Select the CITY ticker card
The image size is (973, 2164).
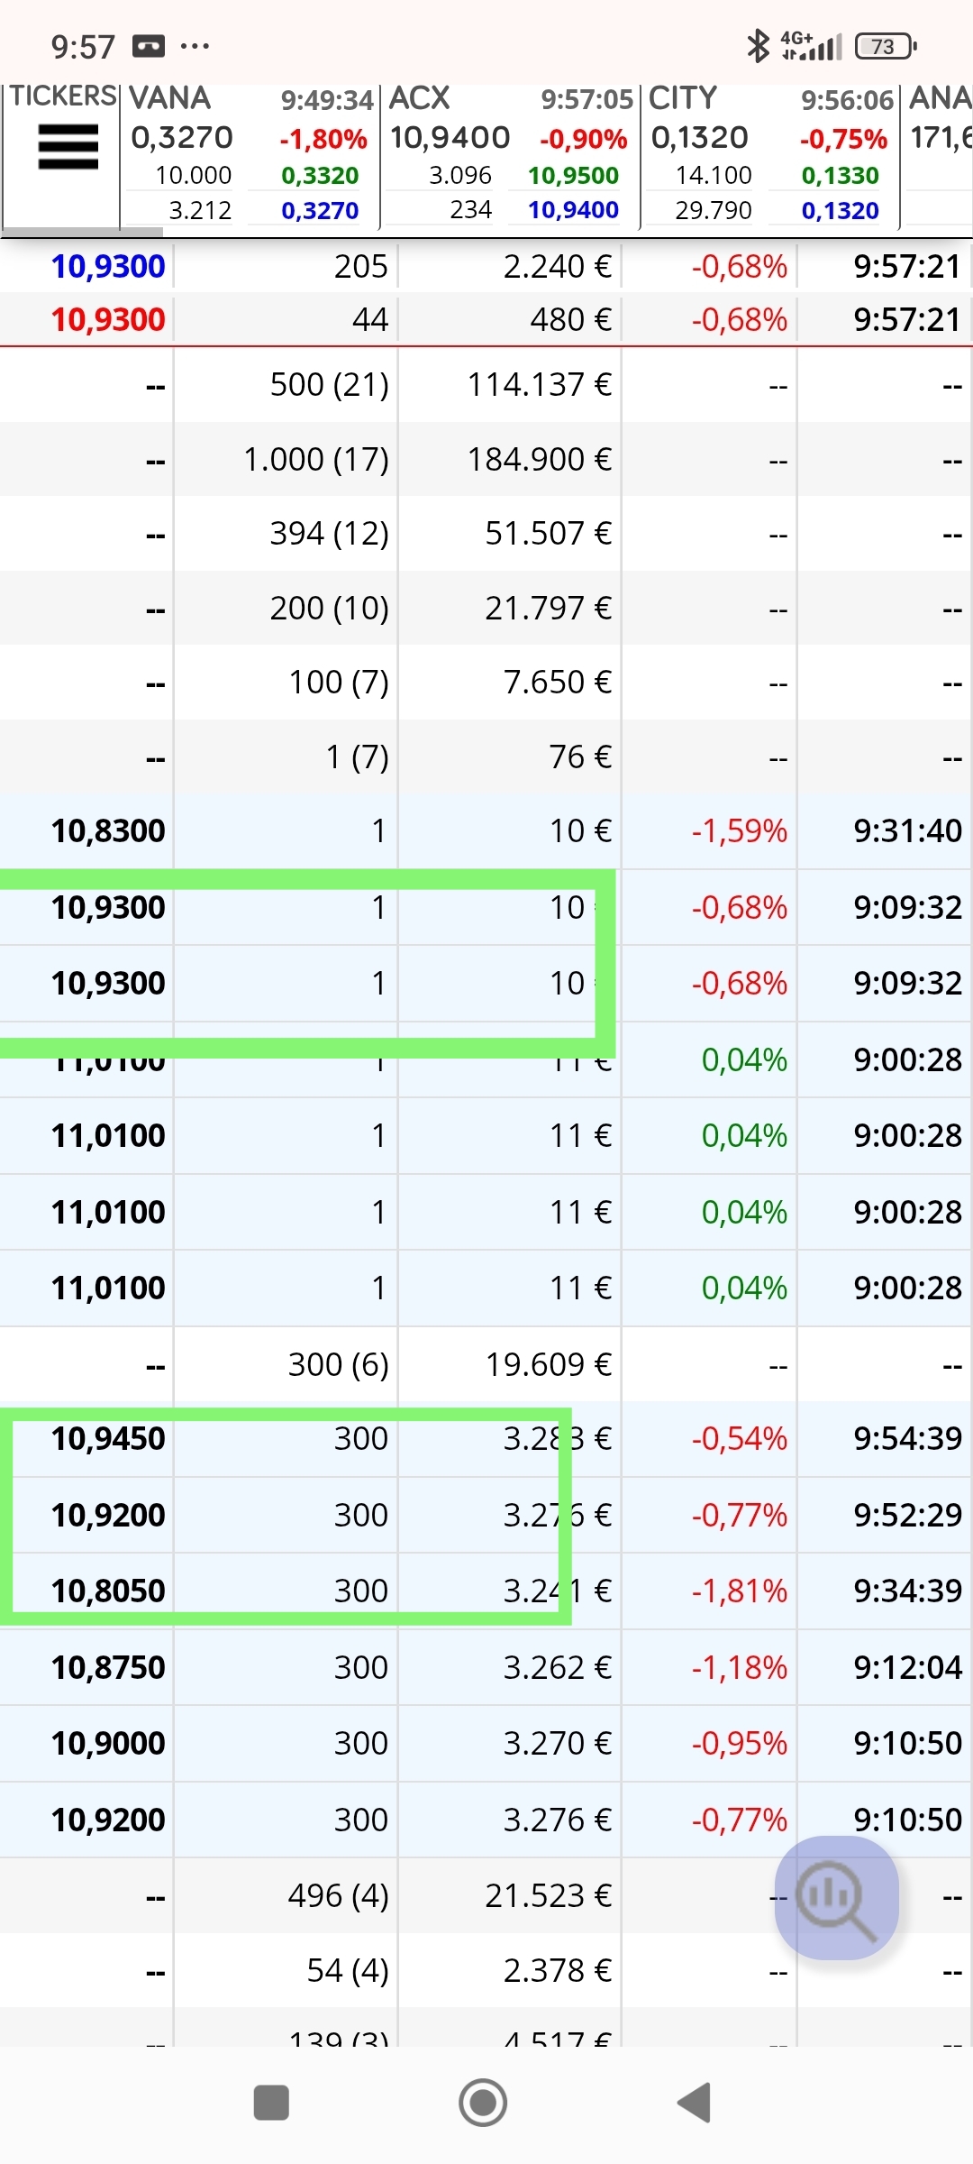click(x=770, y=155)
